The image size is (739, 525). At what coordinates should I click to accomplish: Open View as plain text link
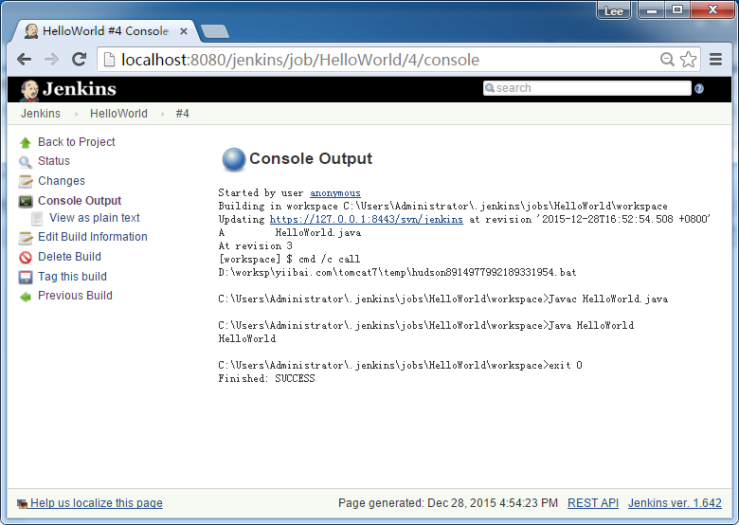tap(94, 218)
